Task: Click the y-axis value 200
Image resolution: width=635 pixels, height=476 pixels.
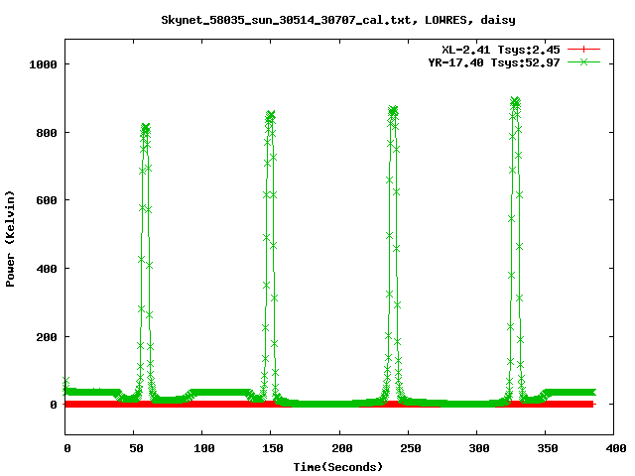Action: click(x=47, y=337)
